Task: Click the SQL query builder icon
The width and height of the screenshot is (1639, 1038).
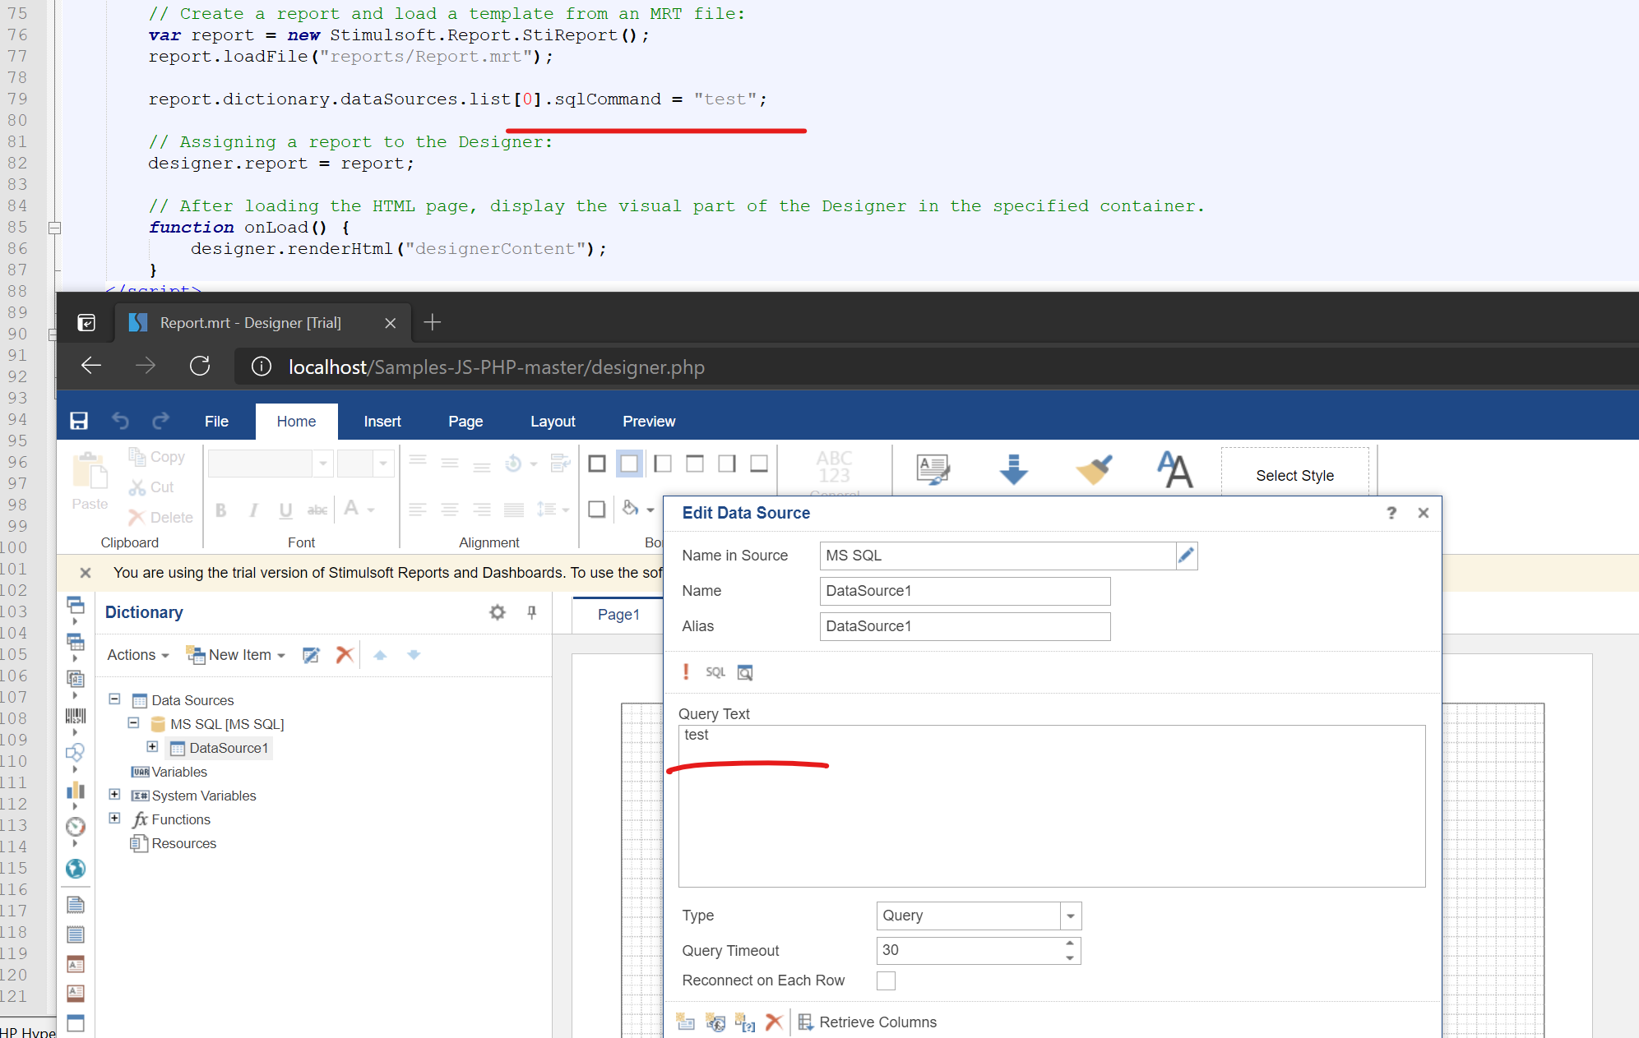Action: 715,672
